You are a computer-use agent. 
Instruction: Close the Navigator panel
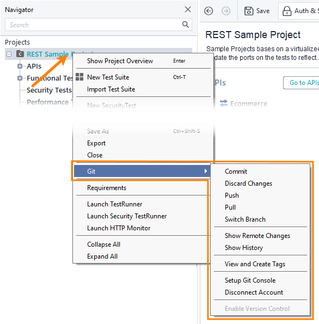click(x=188, y=9)
